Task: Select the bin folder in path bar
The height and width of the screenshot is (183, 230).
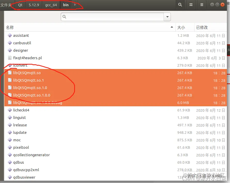Action: [x=66, y=5]
